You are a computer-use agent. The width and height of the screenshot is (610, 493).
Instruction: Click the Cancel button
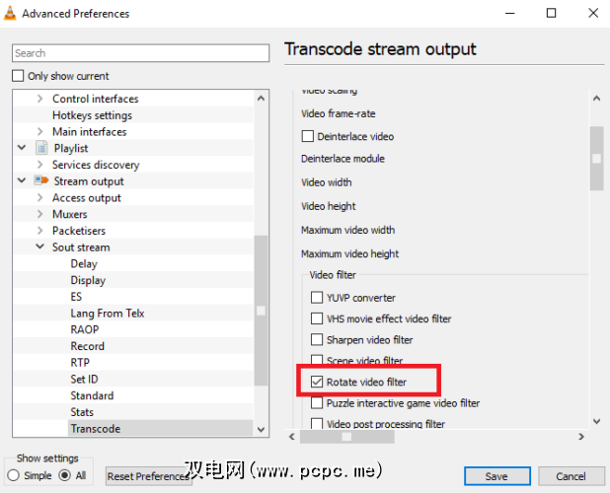571,476
